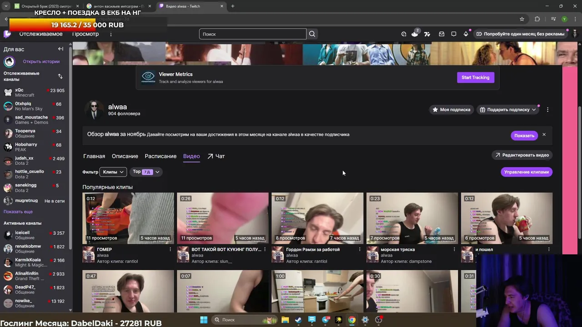Viewport: 582px width, 327px height.
Task: Open options for 'и пошел' clip
Action: click(x=548, y=249)
